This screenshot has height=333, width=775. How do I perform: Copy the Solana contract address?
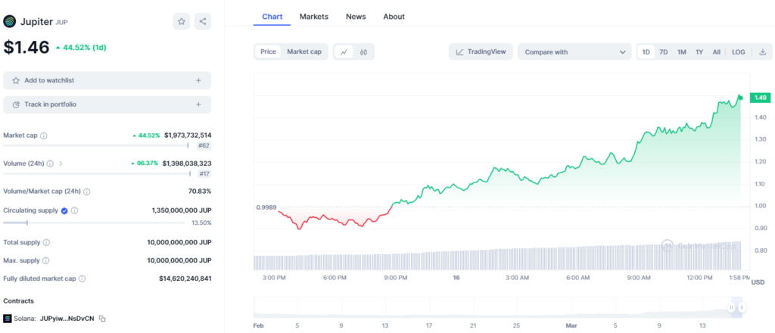[102, 319]
